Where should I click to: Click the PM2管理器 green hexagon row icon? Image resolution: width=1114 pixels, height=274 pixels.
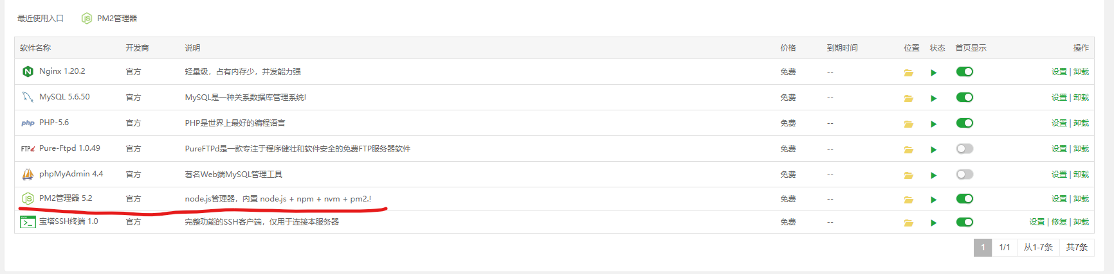click(28, 199)
